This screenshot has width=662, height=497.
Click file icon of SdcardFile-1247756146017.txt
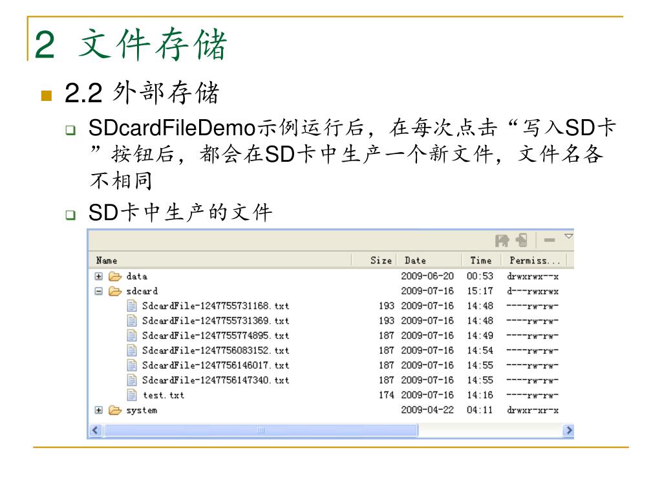coord(132,365)
